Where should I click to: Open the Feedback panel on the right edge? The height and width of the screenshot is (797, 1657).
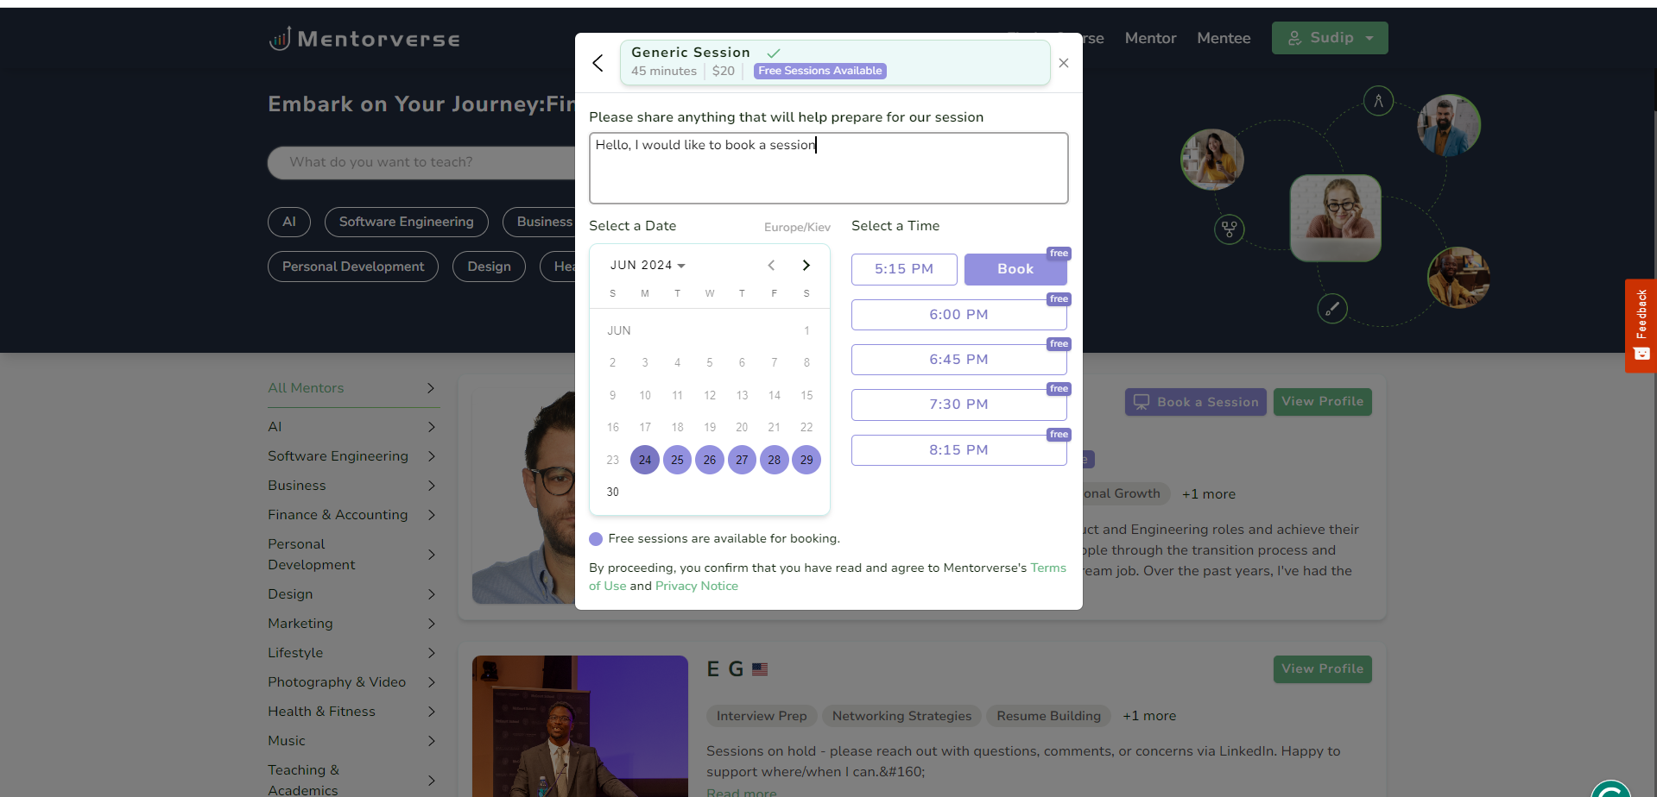point(1641,326)
